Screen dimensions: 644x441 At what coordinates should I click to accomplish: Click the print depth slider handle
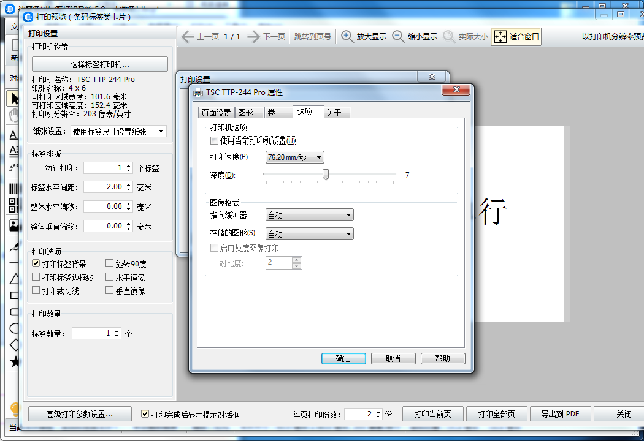(x=326, y=175)
